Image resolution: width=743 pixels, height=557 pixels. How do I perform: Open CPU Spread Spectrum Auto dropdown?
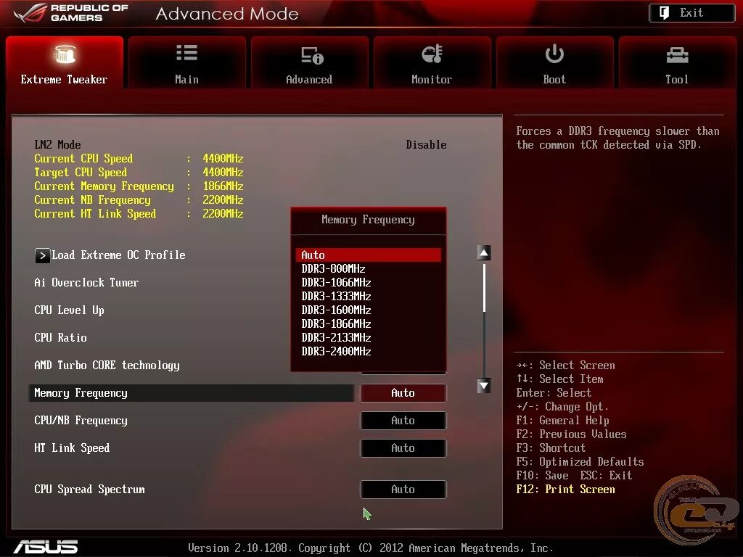[403, 490]
